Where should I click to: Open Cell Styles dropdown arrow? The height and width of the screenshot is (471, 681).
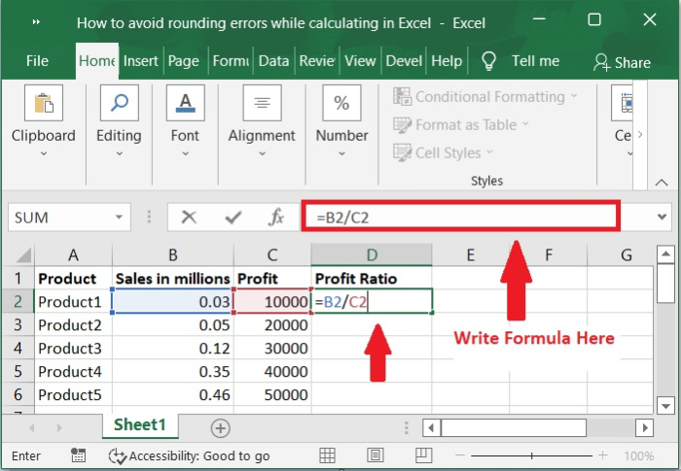[x=490, y=151]
